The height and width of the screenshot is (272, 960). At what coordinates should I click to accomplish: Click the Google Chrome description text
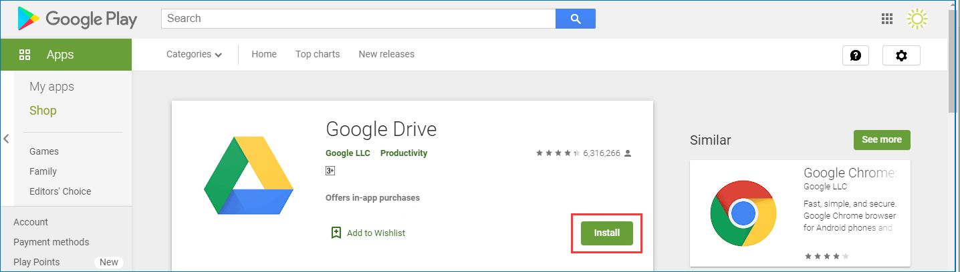[850, 215]
